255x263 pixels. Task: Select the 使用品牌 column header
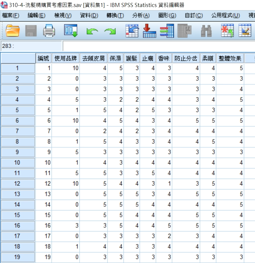(66, 59)
